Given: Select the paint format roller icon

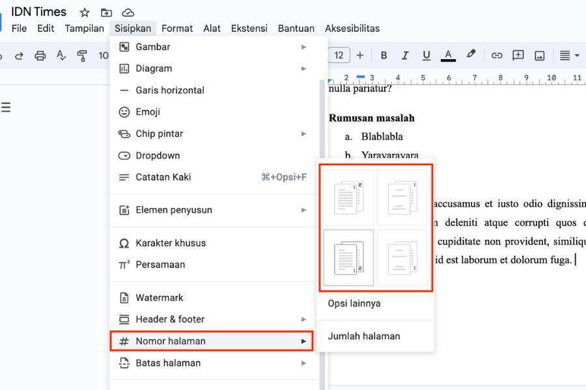Looking at the screenshot, I should (82, 56).
